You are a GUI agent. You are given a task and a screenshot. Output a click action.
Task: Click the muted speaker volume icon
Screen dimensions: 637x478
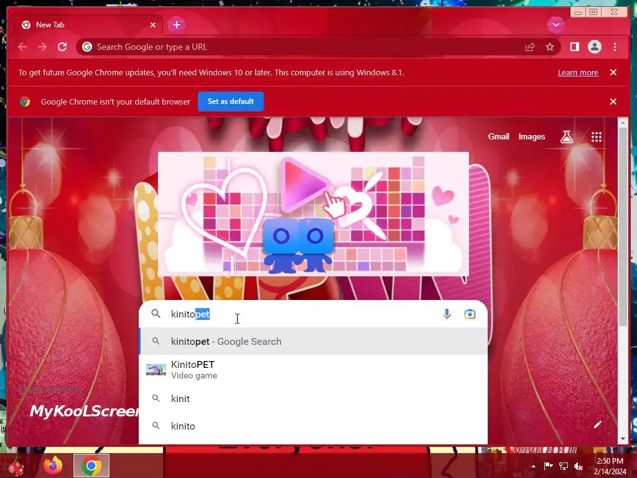(579, 466)
